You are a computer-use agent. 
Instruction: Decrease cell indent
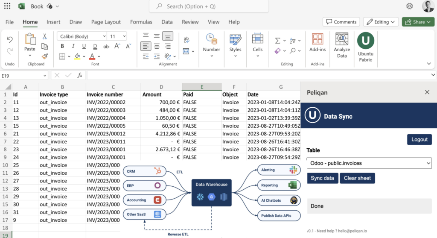tap(146, 56)
